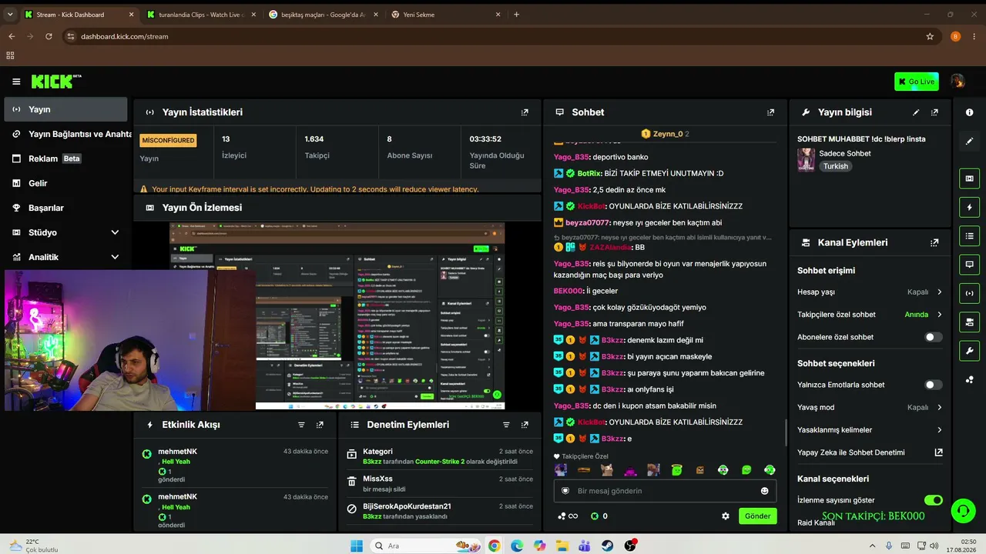Screen dimensions: 986x554
Task: Open the new browser tab button
Action: (516, 15)
